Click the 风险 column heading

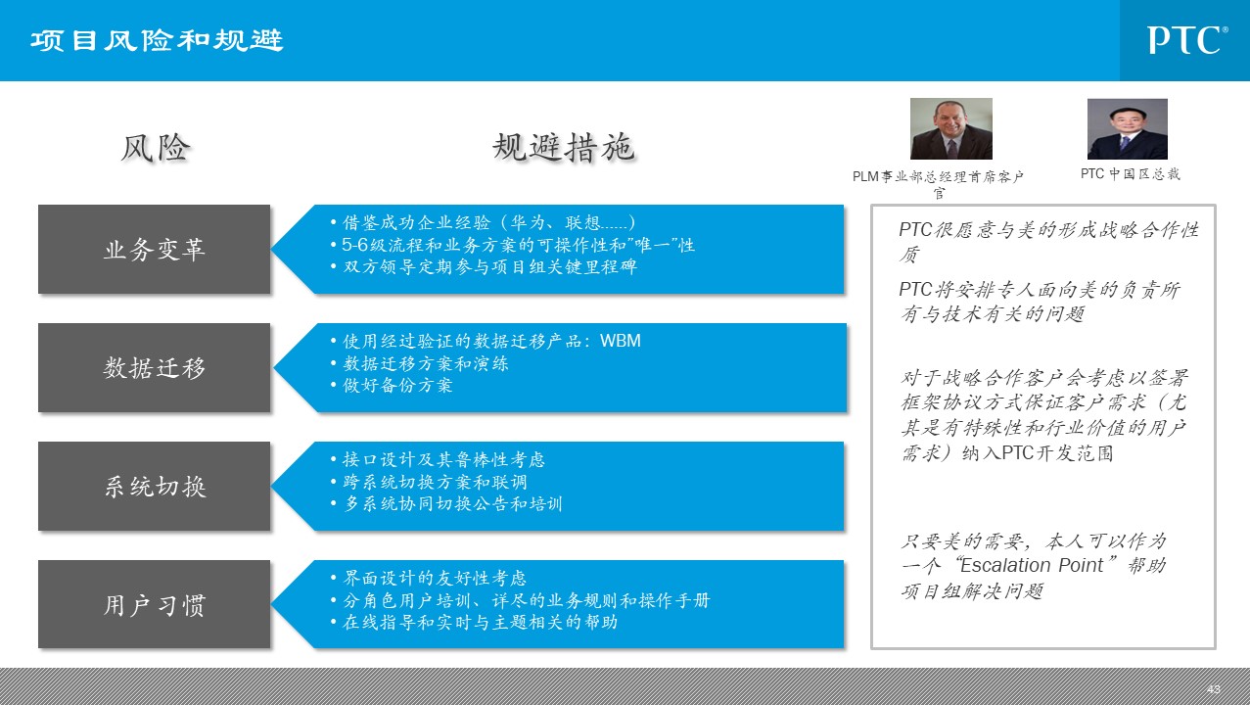click(x=155, y=147)
